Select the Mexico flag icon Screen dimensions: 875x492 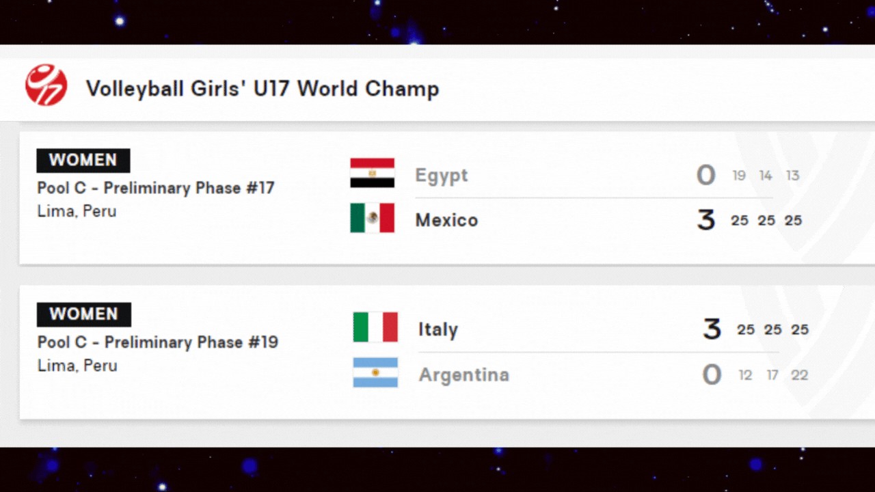tap(373, 218)
